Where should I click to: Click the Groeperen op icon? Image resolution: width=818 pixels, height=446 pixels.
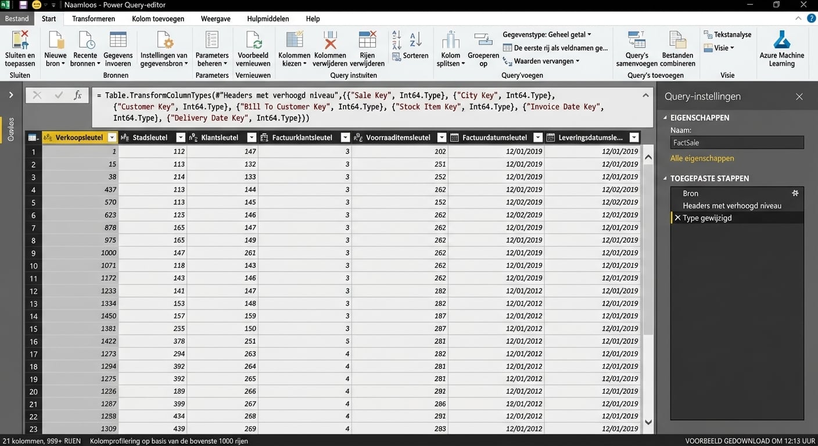point(483,46)
